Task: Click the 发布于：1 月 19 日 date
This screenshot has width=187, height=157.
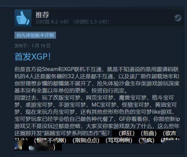Action: 32,45
